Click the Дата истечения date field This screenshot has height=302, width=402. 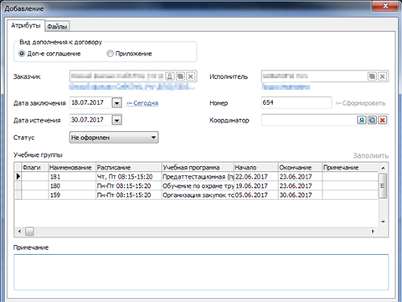[x=90, y=120]
